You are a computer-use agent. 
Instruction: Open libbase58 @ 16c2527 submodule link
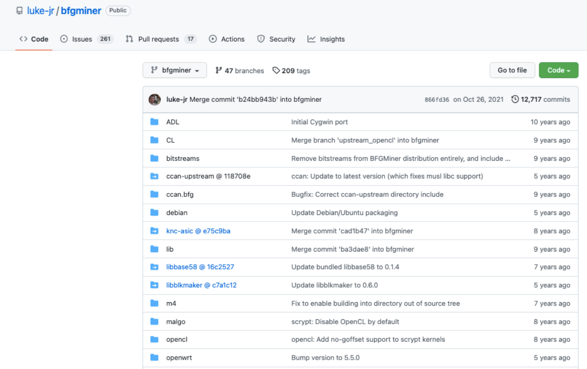point(200,267)
